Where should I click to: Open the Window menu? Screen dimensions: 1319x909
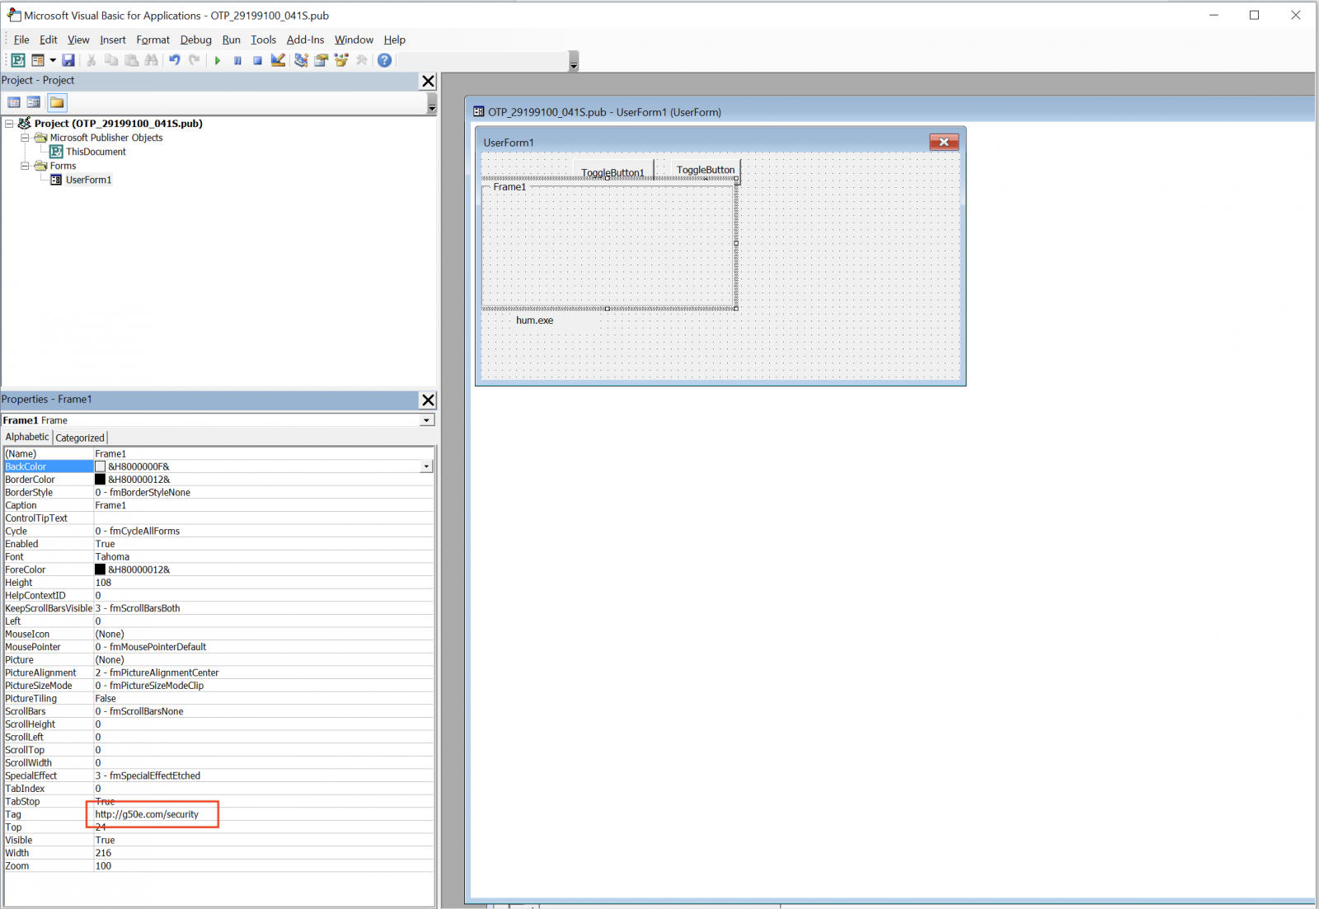click(354, 40)
